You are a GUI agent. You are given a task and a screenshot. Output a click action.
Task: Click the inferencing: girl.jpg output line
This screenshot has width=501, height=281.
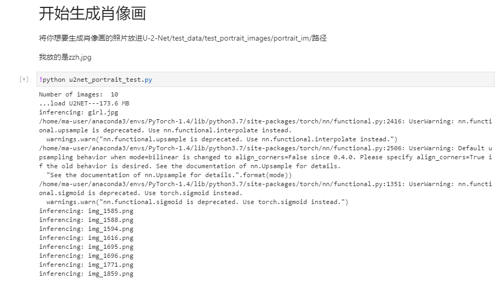pos(78,113)
